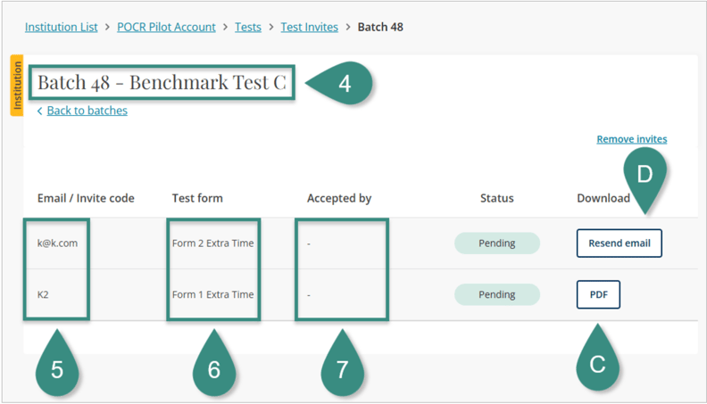707x404 pixels.
Task: Click the callout marker numbered 5
Action: pos(57,369)
